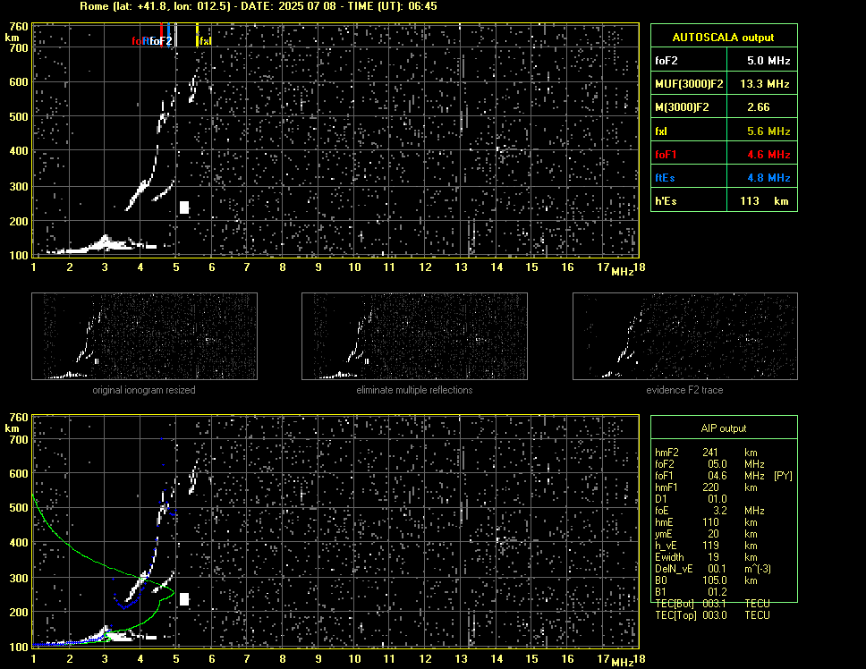Click the 'evidence F2 trace' caption
The width and height of the screenshot is (866, 669).
coord(684,390)
